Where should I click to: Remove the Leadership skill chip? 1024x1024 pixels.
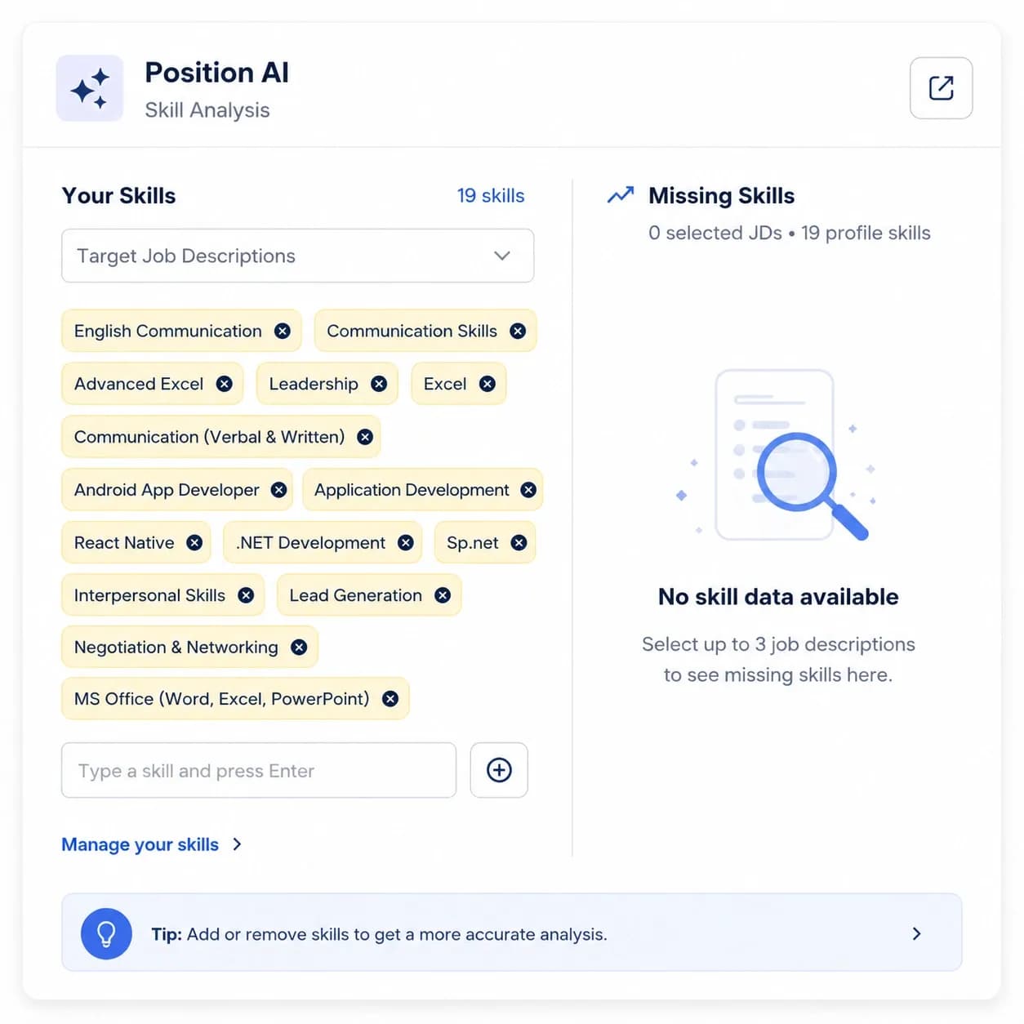point(379,384)
